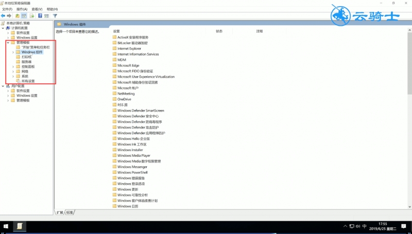
Task: Open the 查看(V) menu
Action: [37, 9]
